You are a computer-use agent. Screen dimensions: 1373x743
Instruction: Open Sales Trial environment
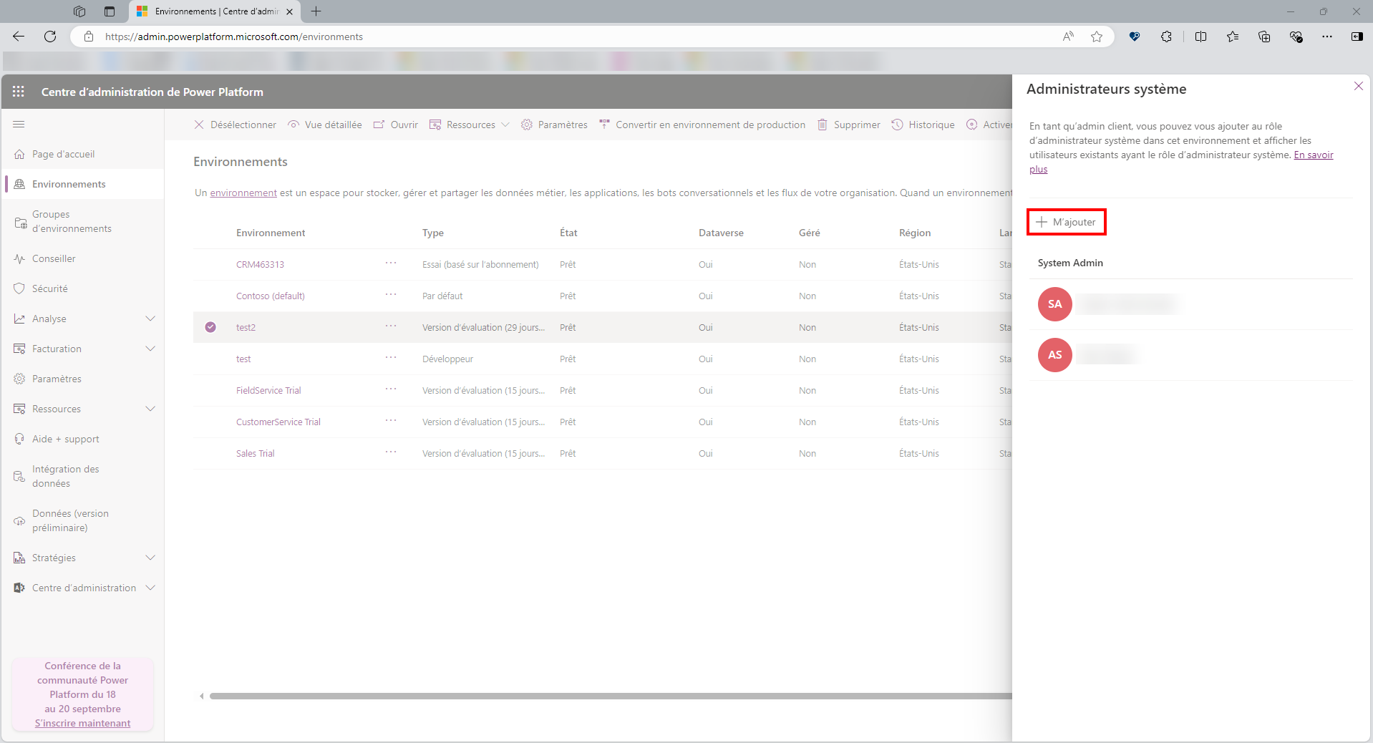[x=256, y=454]
